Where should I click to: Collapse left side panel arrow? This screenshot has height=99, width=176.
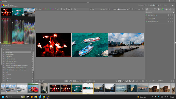pos(1,43)
